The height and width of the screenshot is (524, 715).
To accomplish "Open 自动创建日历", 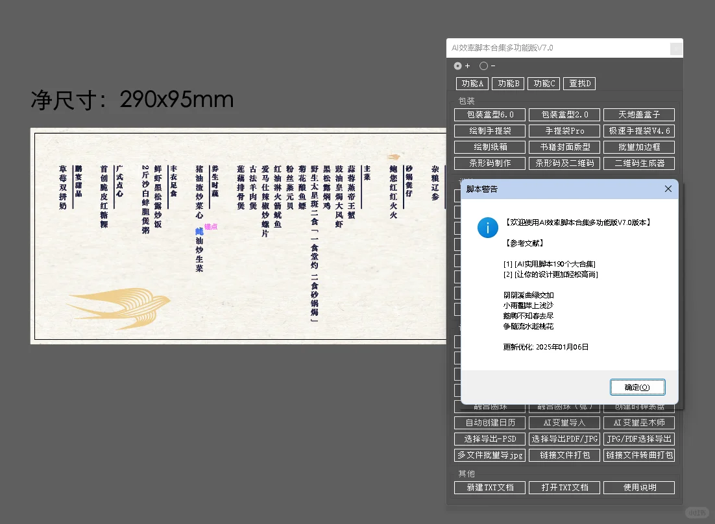I will (x=489, y=422).
